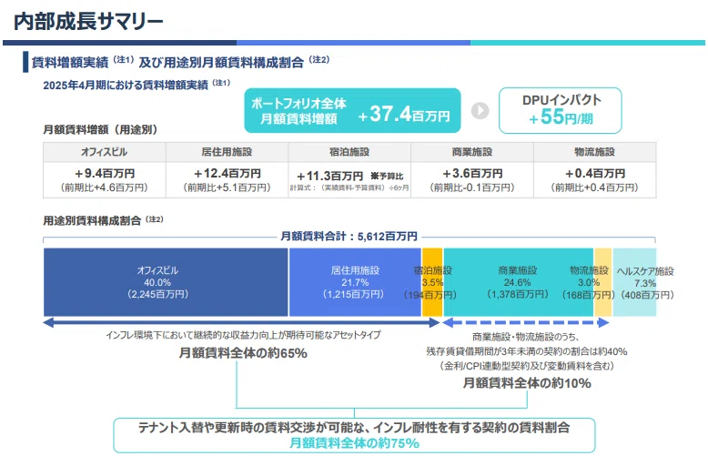This screenshot has height=456, width=708.
Task: Click the 月額賃料合計：5,612百万円 label
Action: click(x=349, y=236)
